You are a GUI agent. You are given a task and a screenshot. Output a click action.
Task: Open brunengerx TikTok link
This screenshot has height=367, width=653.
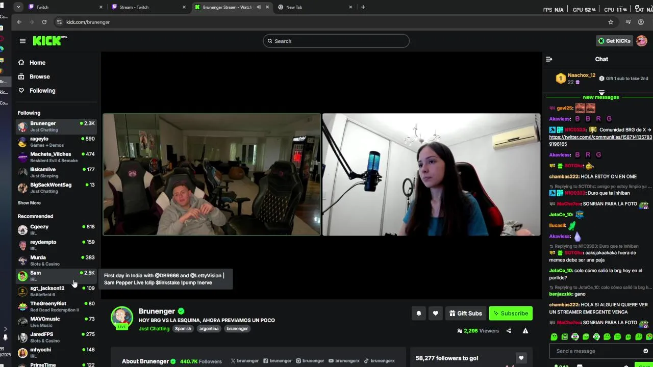(379, 361)
